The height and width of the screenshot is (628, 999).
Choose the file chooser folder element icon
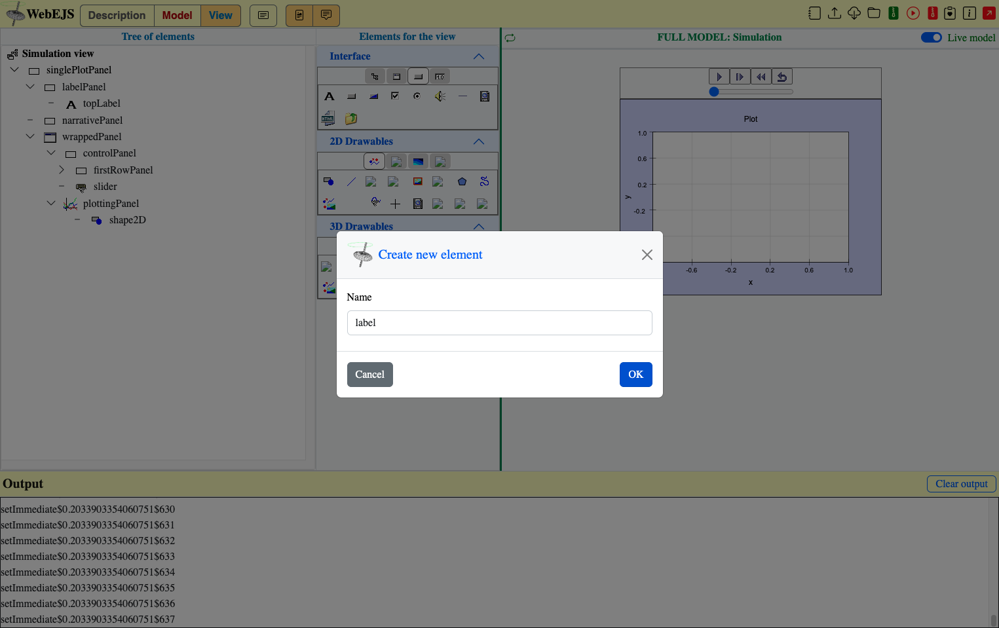[x=351, y=119]
